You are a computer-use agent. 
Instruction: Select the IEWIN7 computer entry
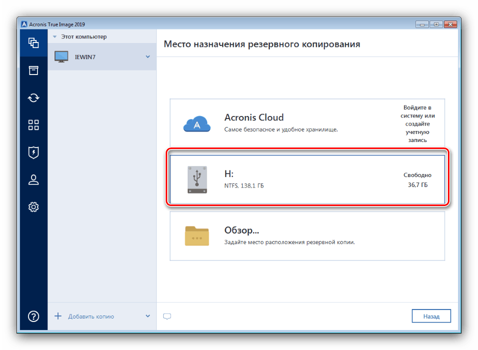[x=85, y=57]
